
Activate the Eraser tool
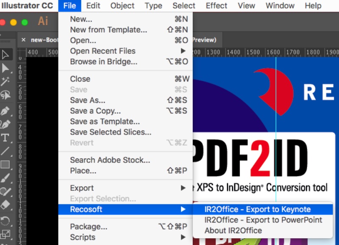(x=6, y=205)
